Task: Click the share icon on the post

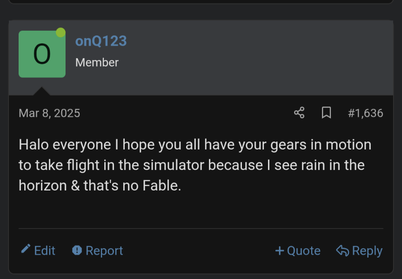Action: 299,113
